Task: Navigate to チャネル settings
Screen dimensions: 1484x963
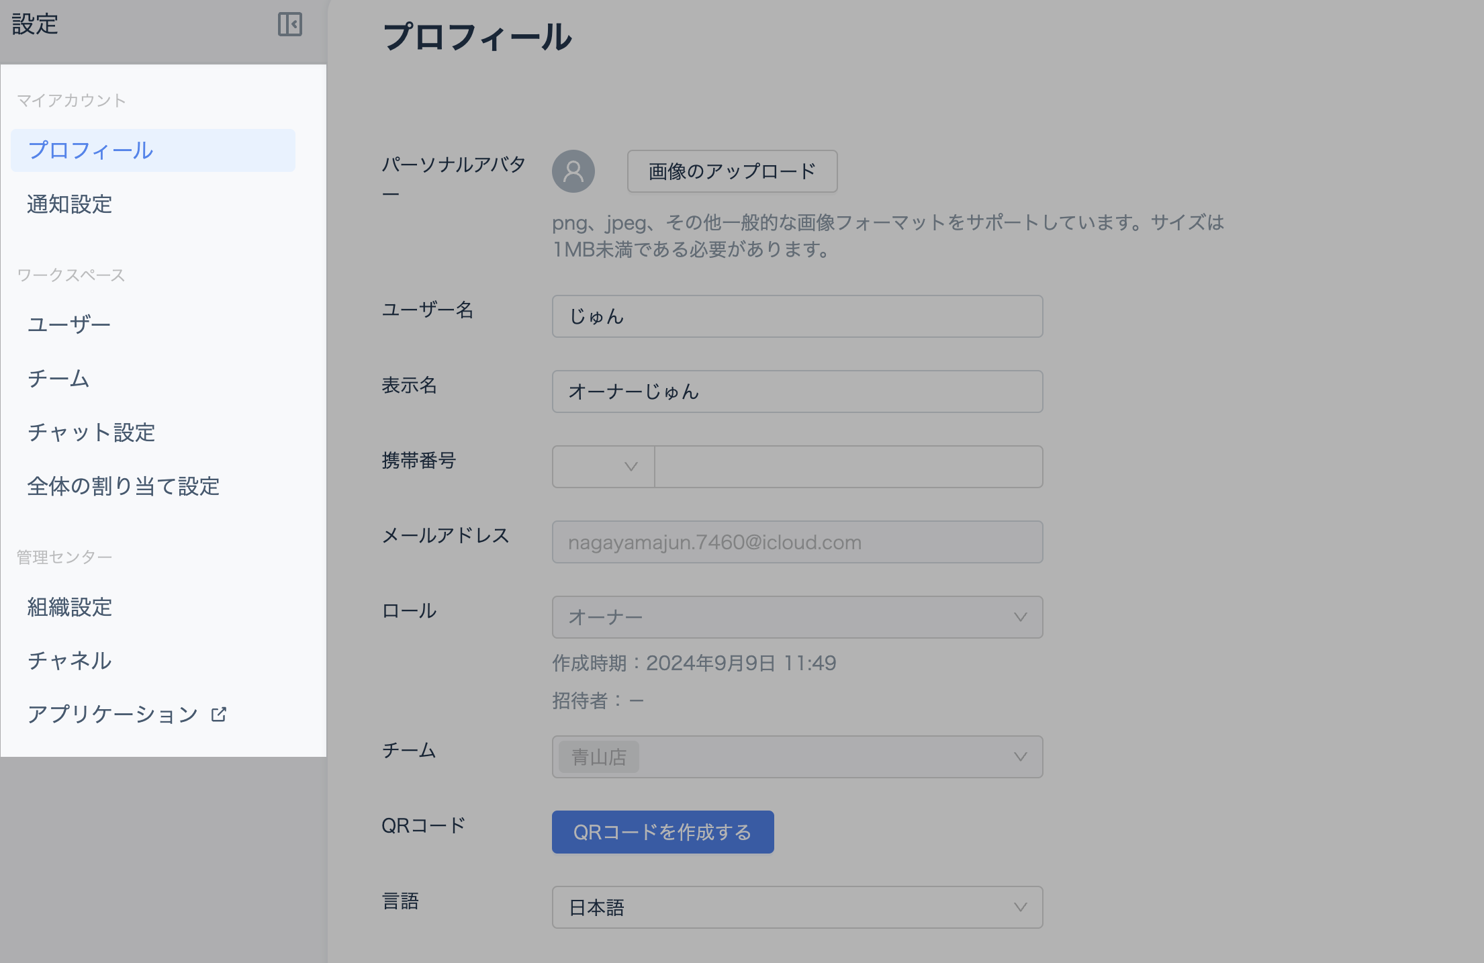Action: tap(69, 661)
